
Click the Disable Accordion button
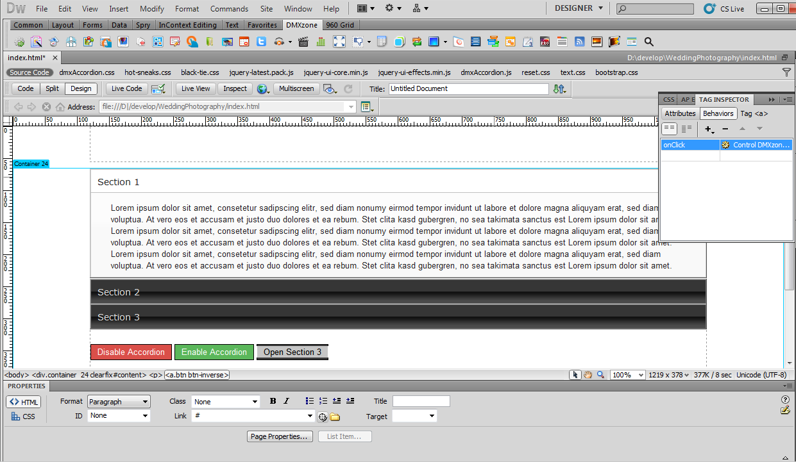click(x=131, y=352)
